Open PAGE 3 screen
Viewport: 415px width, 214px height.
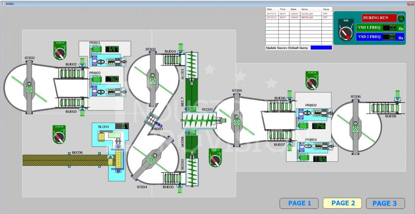pyautogui.click(x=385, y=203)
